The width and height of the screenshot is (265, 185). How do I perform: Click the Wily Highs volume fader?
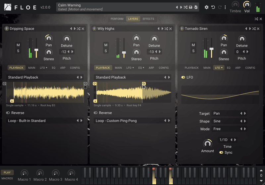[124, 53]
